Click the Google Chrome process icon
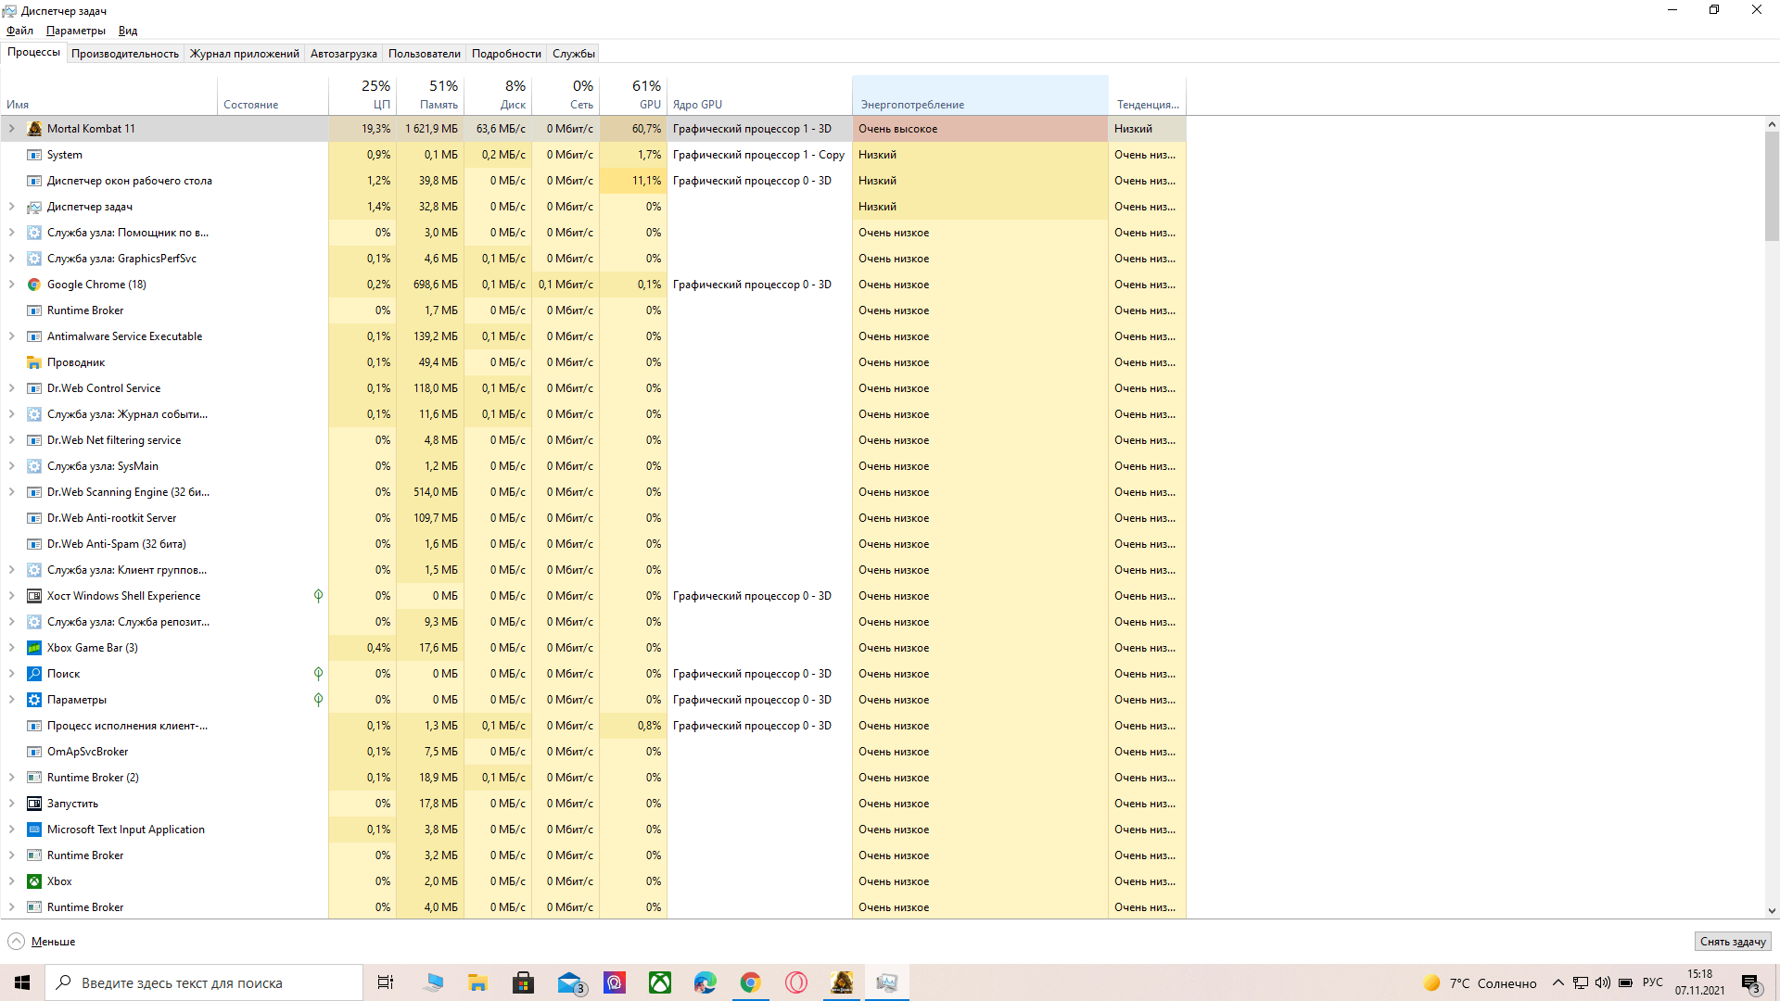1780x1001 pixels. (34, 285)
